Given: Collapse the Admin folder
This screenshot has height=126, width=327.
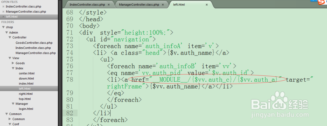Looking at the screenshot, I should [x=7, y=33].
